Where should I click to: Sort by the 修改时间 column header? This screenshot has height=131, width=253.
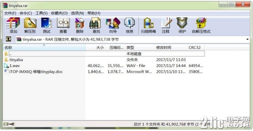click(x=171, y=48)
